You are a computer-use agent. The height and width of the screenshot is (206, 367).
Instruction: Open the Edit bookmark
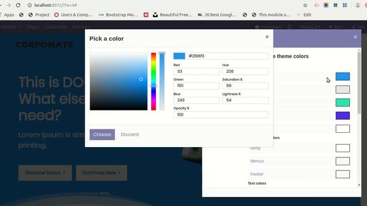[x=304, y=15]
